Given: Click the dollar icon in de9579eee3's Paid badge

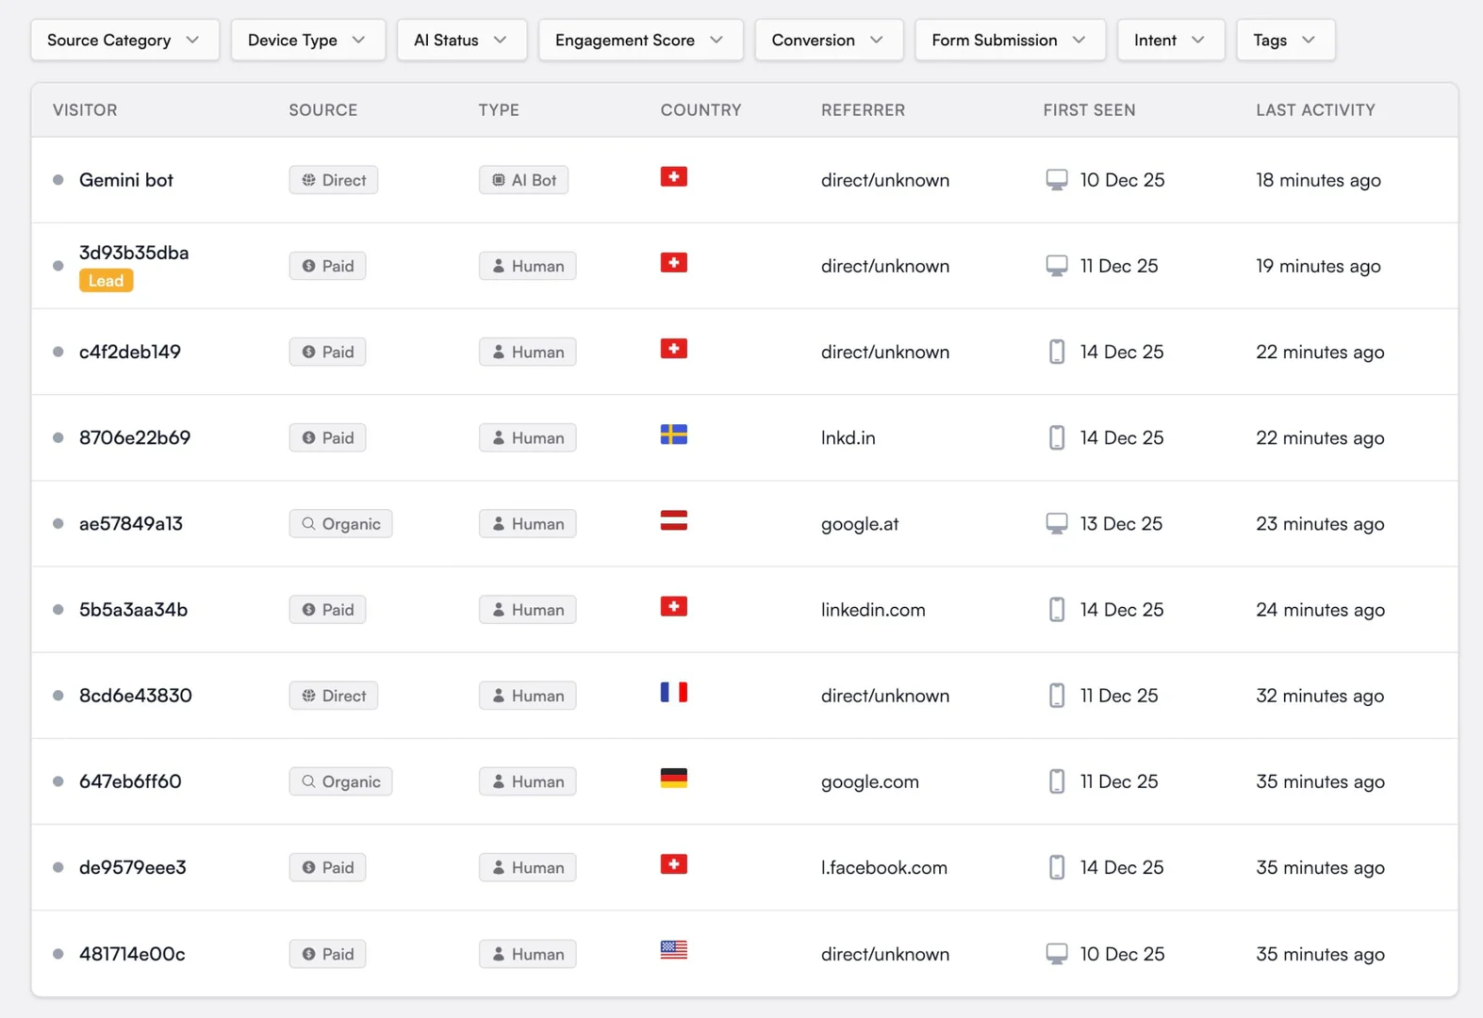Looking at the screenshot, I should tap(307, 867).
